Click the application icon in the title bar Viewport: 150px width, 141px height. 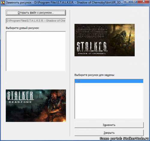tap(3, 2)
